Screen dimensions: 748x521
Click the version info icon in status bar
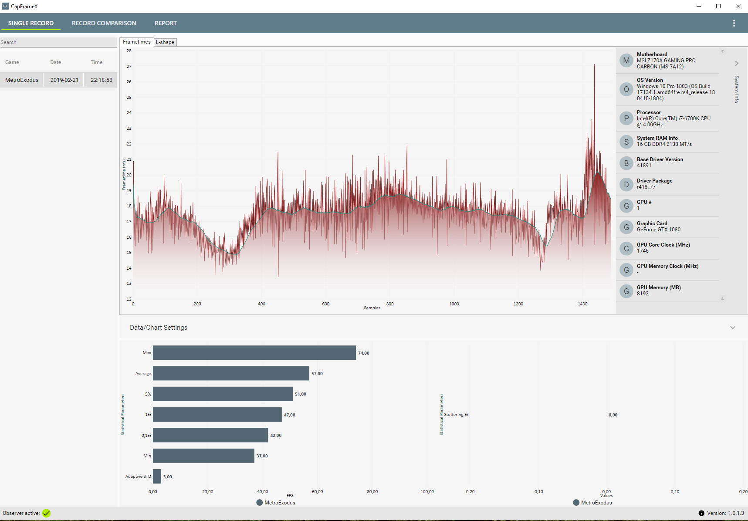click(x=701, y=513)
